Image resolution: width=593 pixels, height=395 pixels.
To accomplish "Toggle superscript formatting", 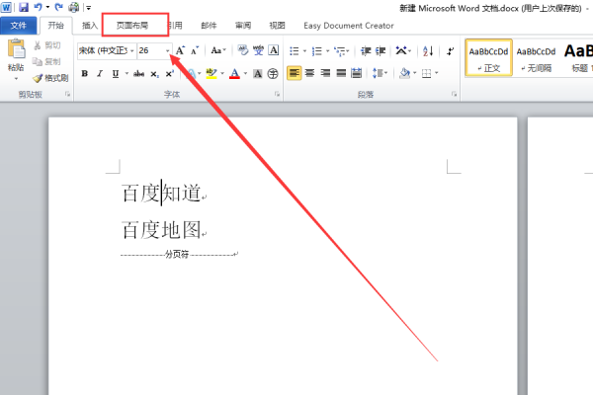I will [170, 73].
